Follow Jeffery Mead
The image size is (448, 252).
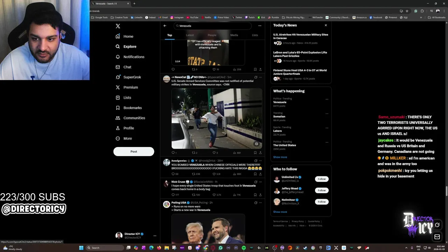coord(322,190)
